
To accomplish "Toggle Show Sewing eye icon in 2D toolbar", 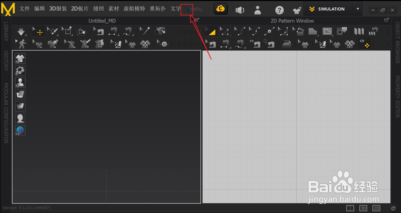I will coord(255,44).
